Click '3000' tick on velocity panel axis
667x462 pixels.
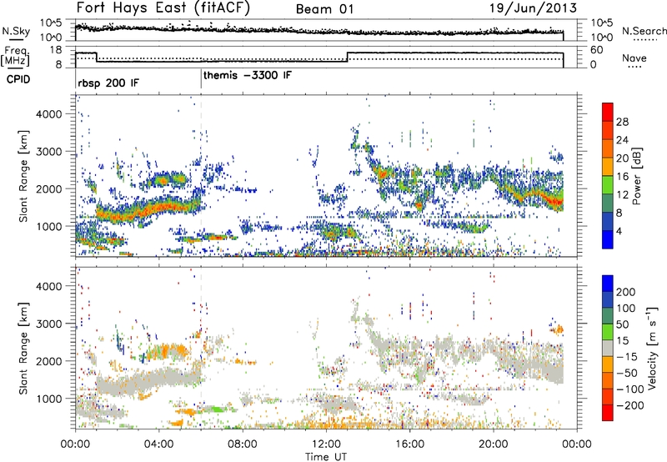click(x=49, y=324)
